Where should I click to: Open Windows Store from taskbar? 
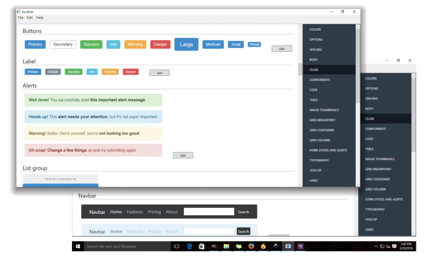coord(202,246)
